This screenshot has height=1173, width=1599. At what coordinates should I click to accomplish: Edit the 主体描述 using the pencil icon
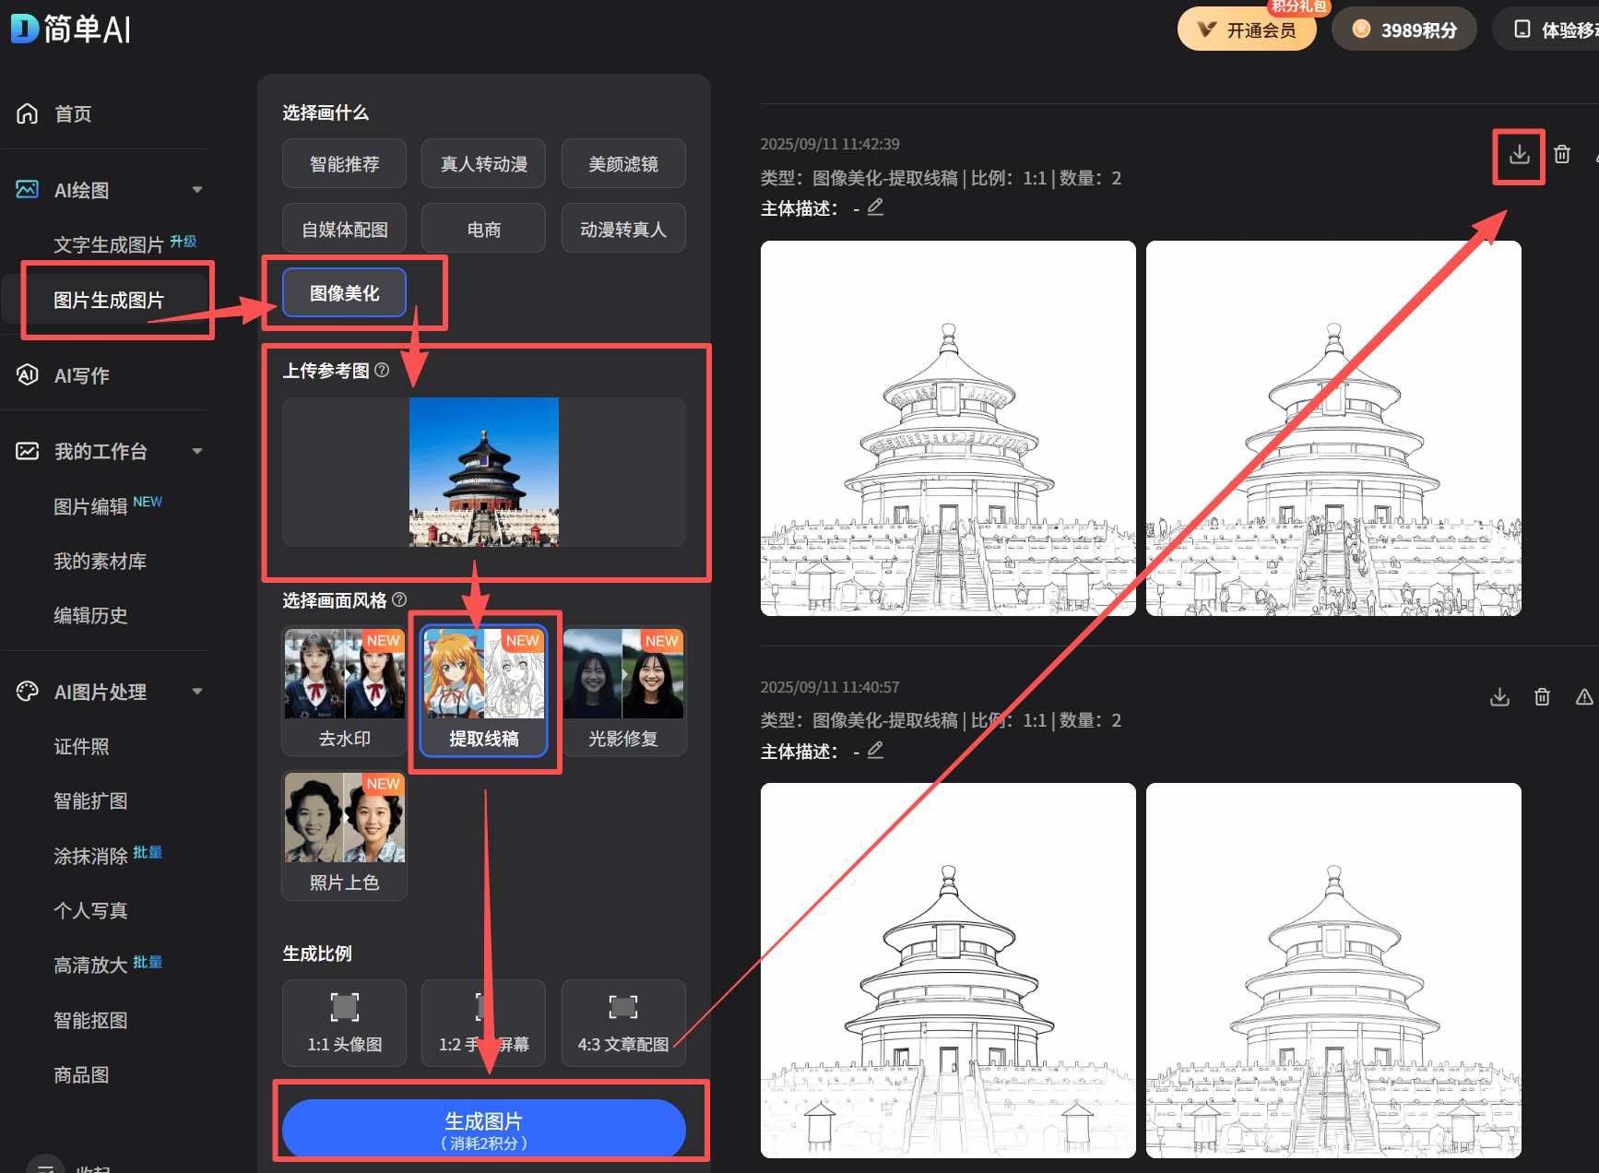point(874,207)
